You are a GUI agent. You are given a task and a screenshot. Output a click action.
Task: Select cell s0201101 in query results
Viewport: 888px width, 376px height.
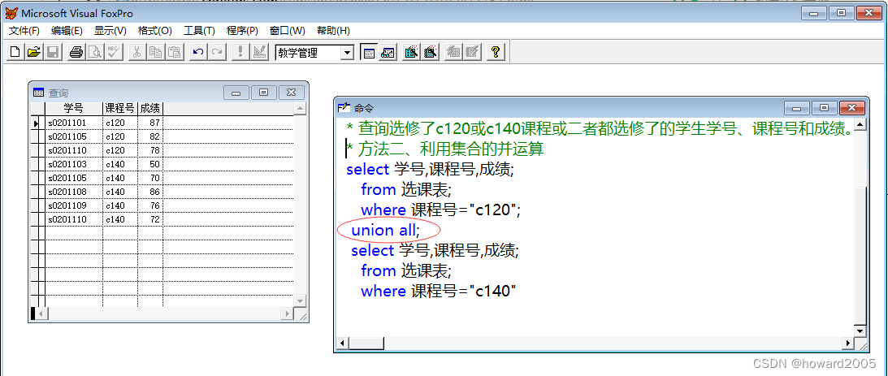coord(74,123)
